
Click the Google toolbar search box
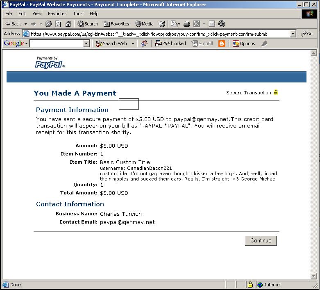(x=57, y=43)
